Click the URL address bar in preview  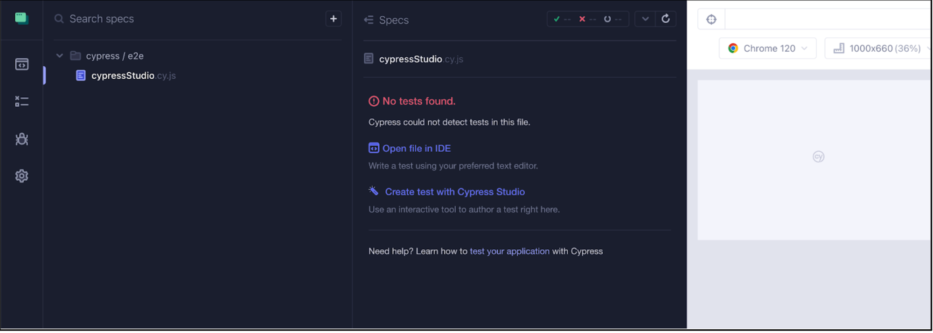826,20
